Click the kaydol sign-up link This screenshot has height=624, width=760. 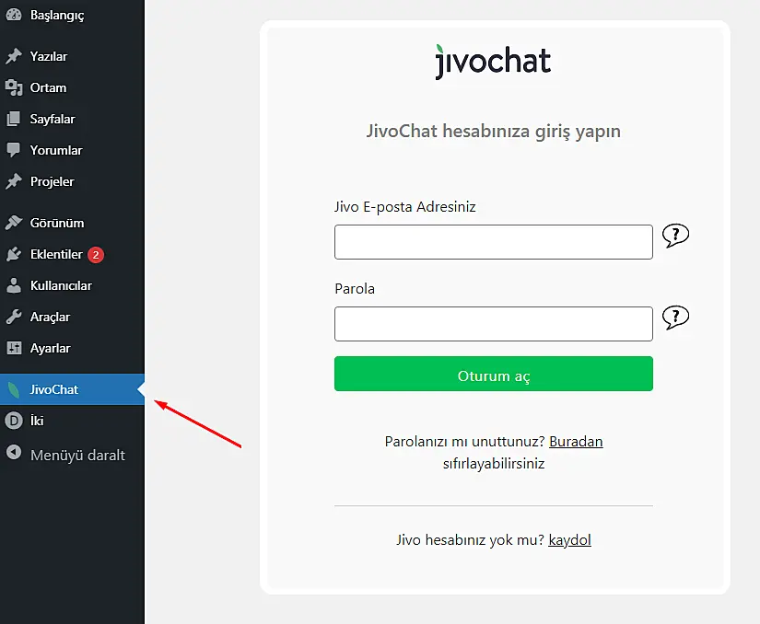point(569,539)
